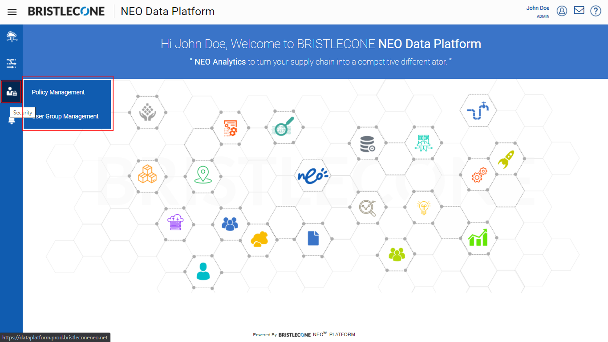This screenshot has height=342, width=608.
Task: Click the NEO Data Platform header title
Action: click(168, 12)
